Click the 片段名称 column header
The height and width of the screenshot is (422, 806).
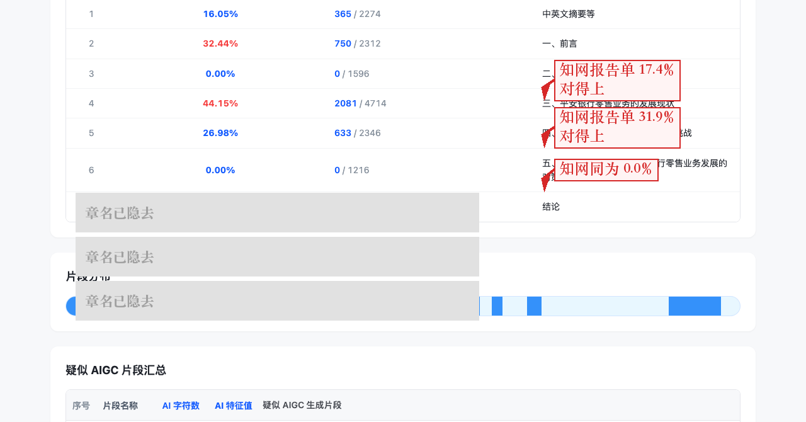point(120,406)
